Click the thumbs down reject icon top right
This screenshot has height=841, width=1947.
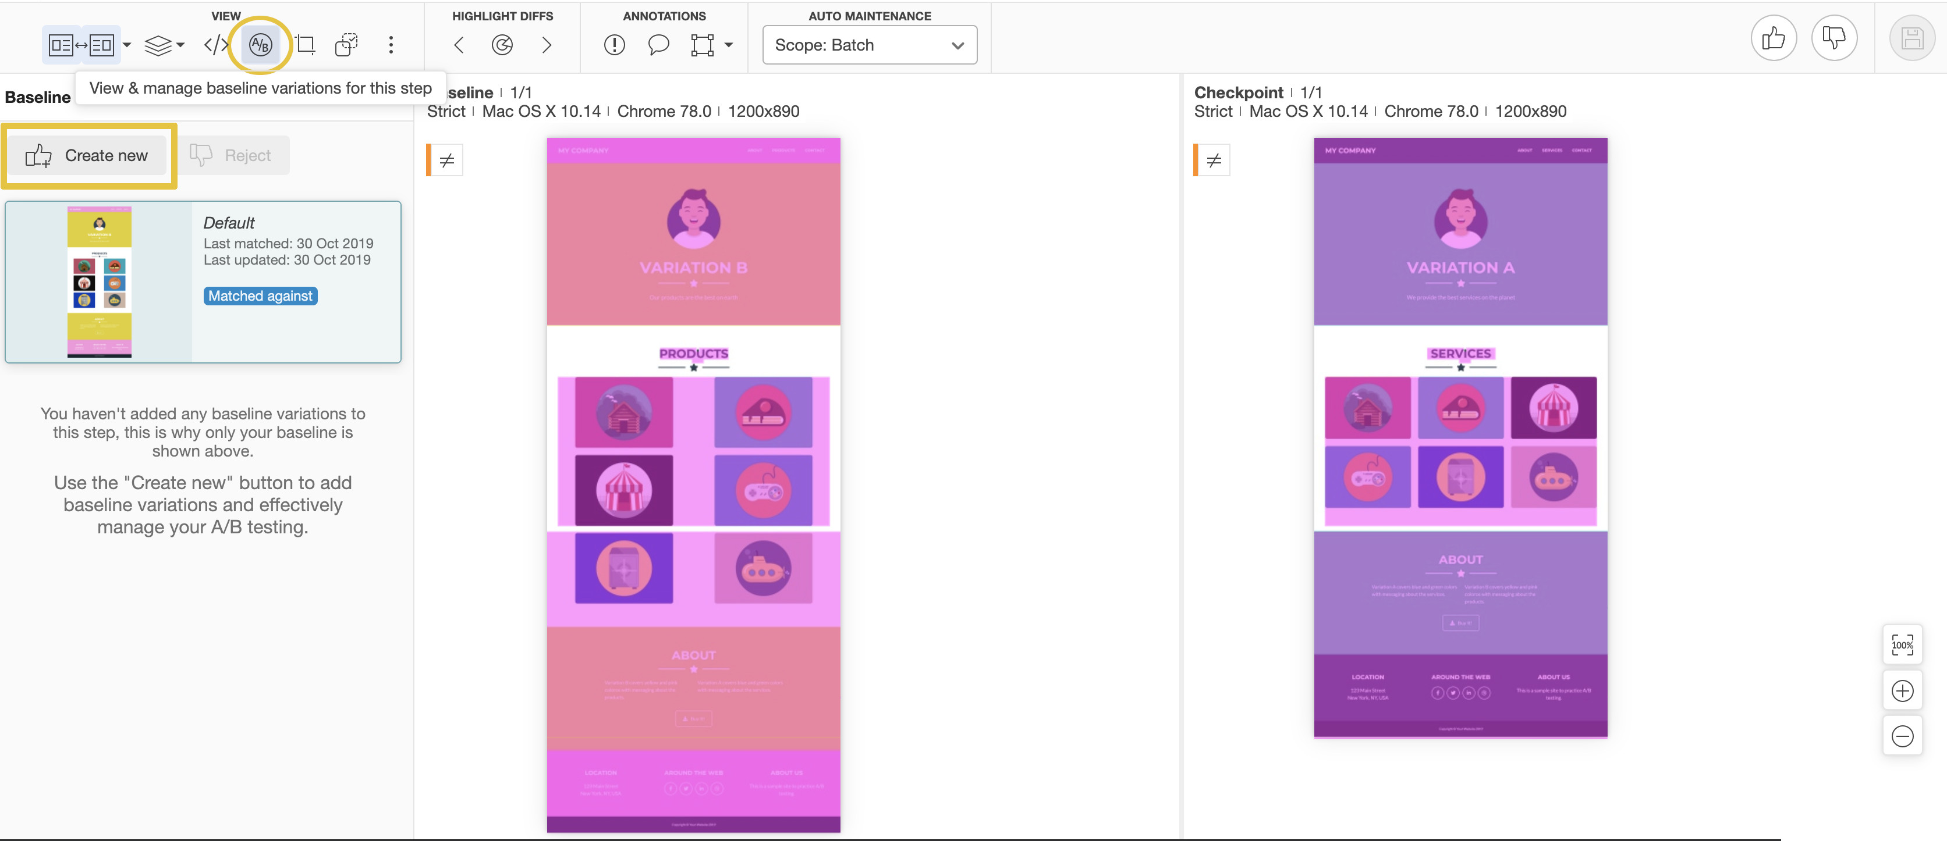[x=1833, y=38]
